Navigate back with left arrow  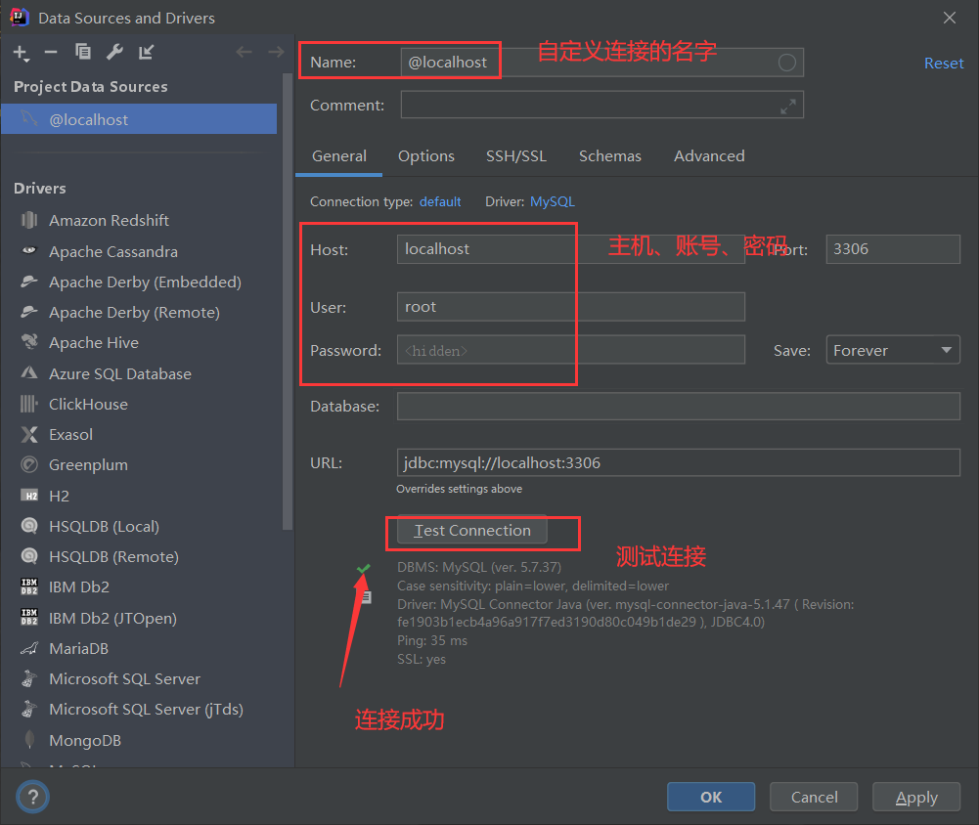[x=245, y=53]
